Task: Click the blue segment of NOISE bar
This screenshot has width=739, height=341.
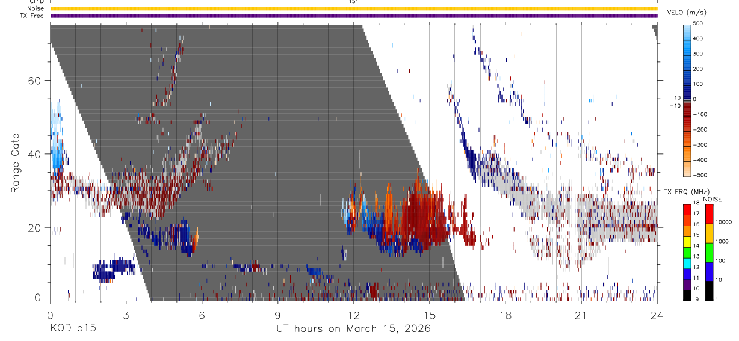Action: pyautogui.click(x=709, y=272)
